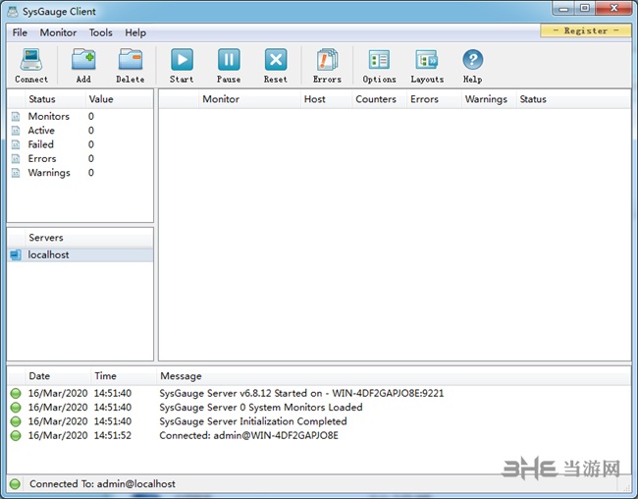Screen dimensions: 638x499
Task: Click green icon of System Monitors Loaded message
Action: point(16,408)
